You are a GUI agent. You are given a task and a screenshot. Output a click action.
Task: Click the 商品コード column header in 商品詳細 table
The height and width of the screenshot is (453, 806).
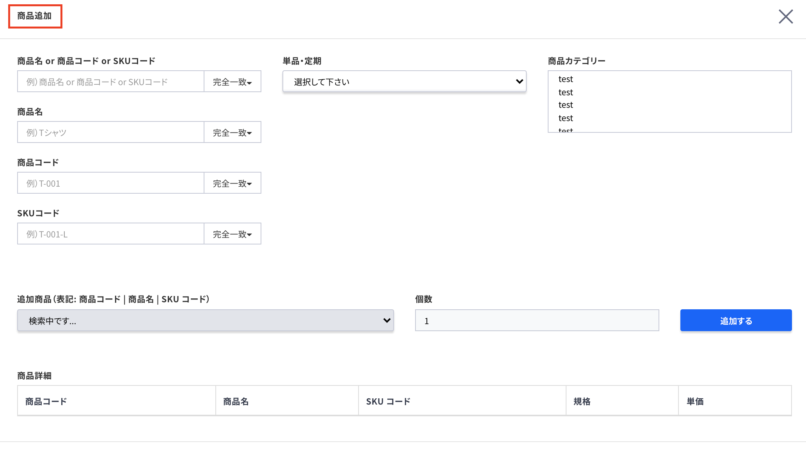point(117,401)
